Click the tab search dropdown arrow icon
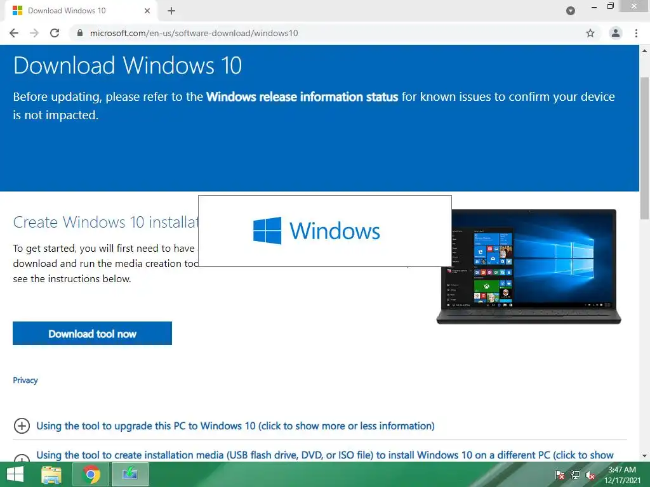The height and width of the screenshot is (487, 650). click(571, 11)
